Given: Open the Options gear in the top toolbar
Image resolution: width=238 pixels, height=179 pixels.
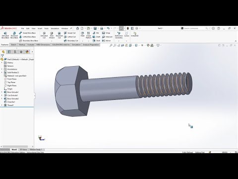Looking at the screenshot, I should pos(137,28).
